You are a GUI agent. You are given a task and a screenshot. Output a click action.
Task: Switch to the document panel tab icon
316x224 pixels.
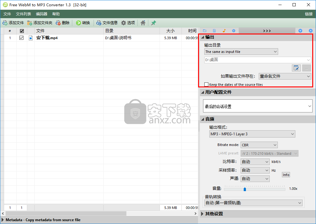tap(214, 31)
